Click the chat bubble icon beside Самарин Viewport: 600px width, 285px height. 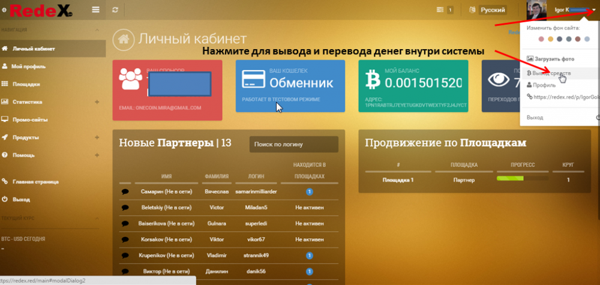[125, 191]
